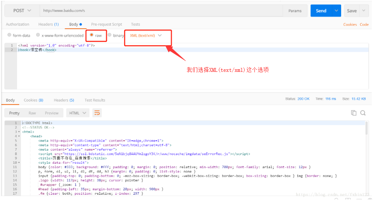The width and height of the screenshot is (379, 203).
Task: Select the raw radio button
Action: click(91, 35)
